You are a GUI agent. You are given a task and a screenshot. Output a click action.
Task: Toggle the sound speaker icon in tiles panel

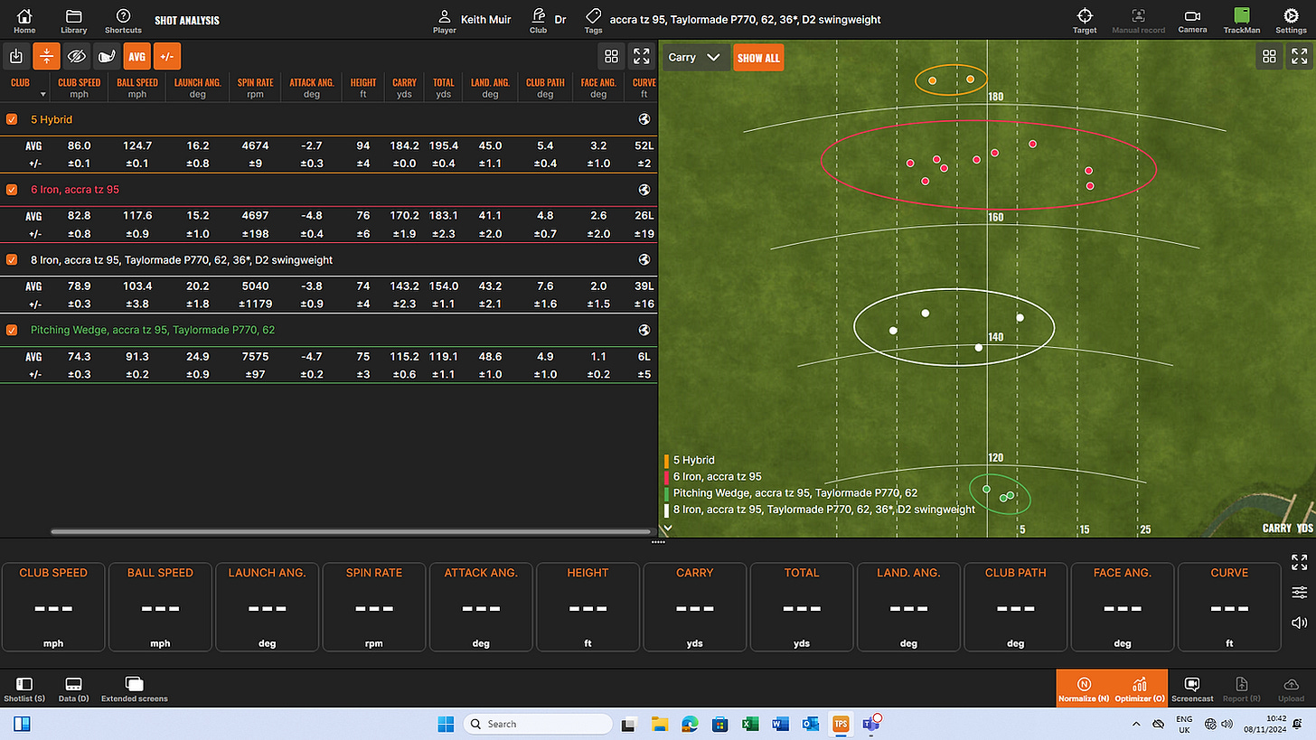click(x=1300, y=623)
